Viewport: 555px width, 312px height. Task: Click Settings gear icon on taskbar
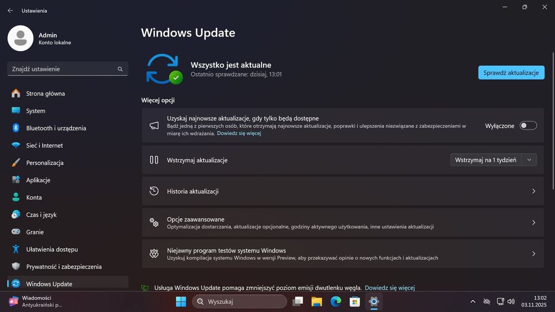coord(374,301)
